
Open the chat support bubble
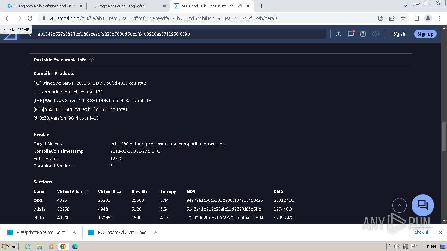(423, 205)
